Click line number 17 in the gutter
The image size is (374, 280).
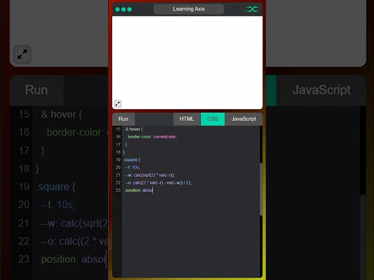tap(118, 145)
